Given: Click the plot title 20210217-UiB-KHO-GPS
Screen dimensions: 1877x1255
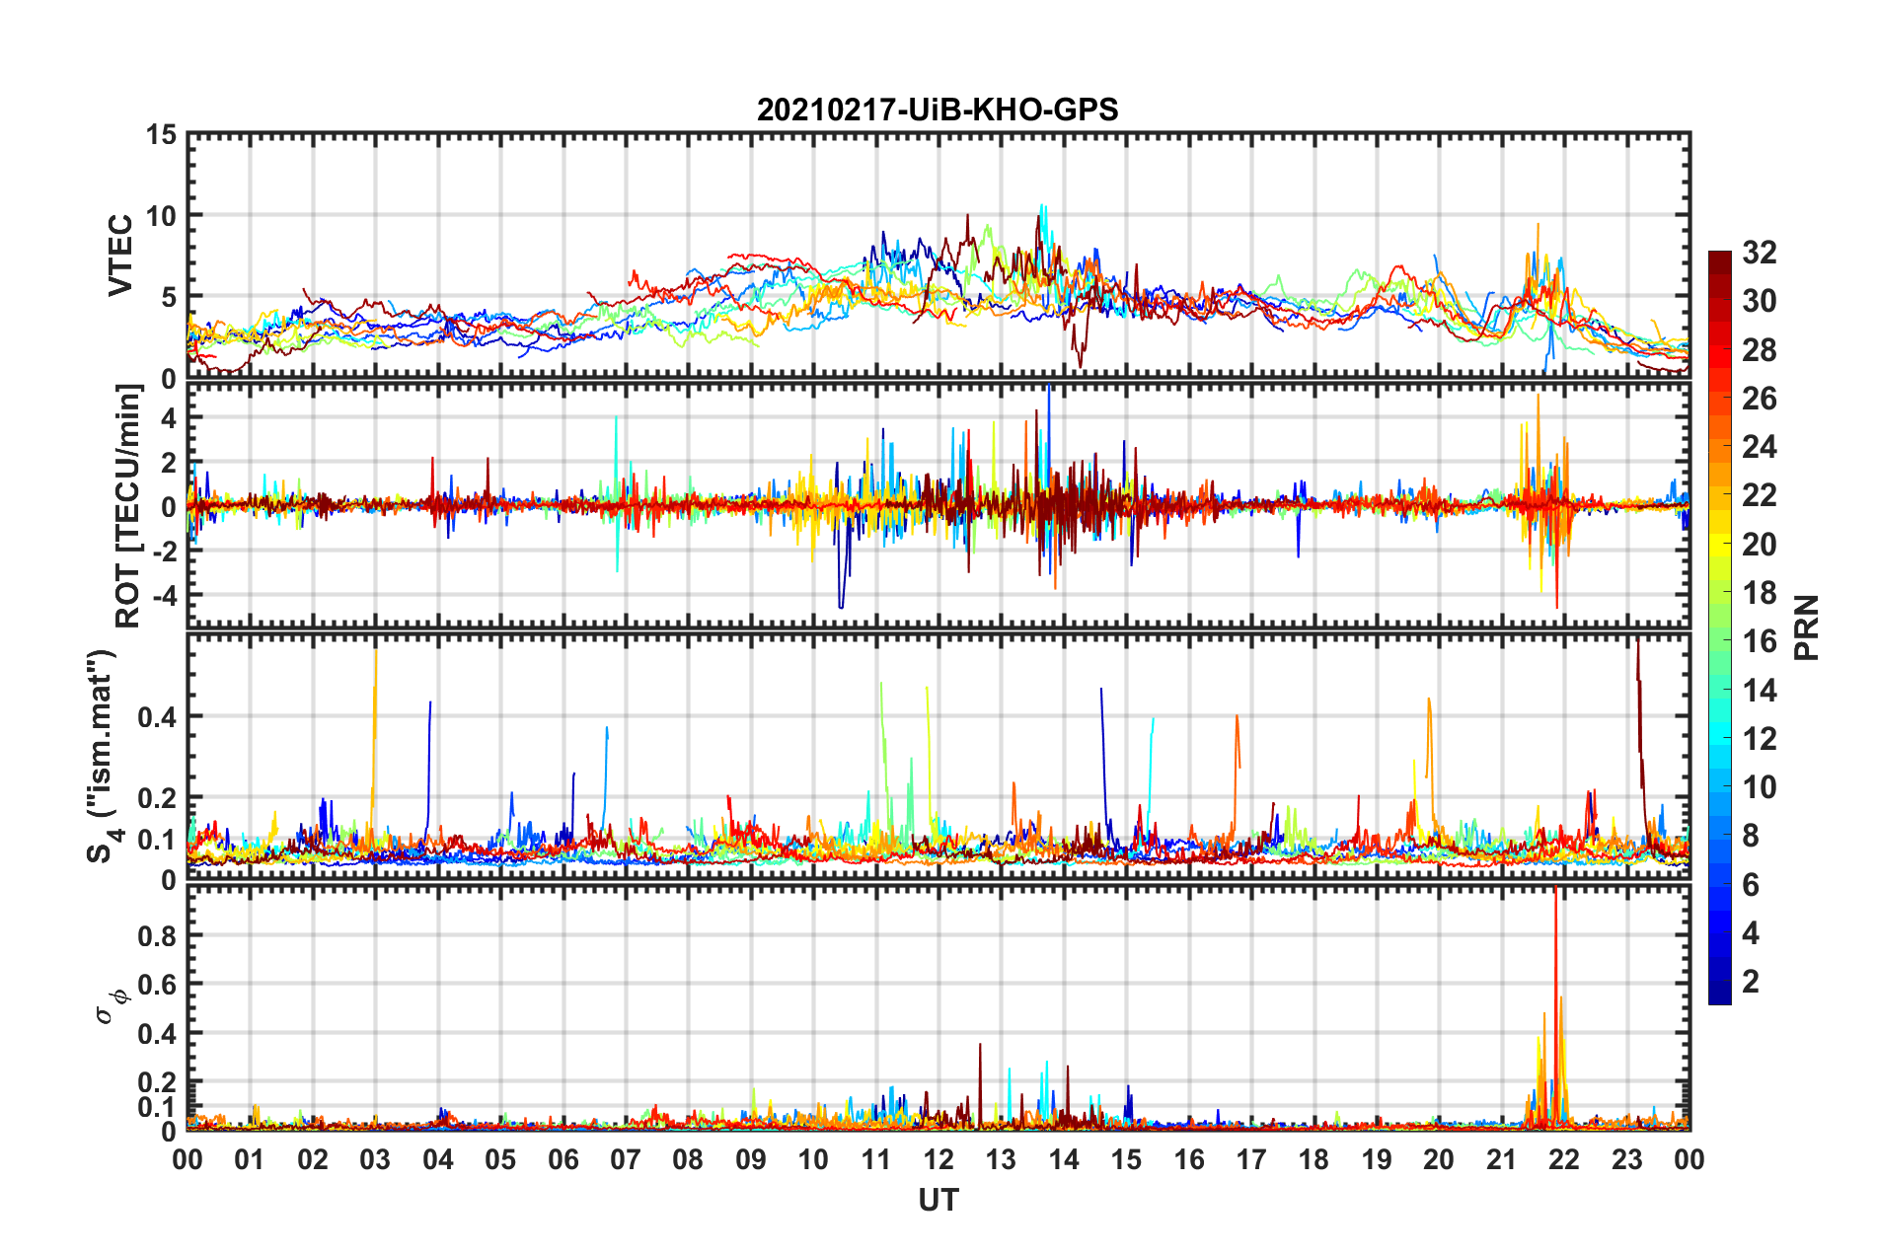Looking at the screenshot, I should [x=938, y=110].
